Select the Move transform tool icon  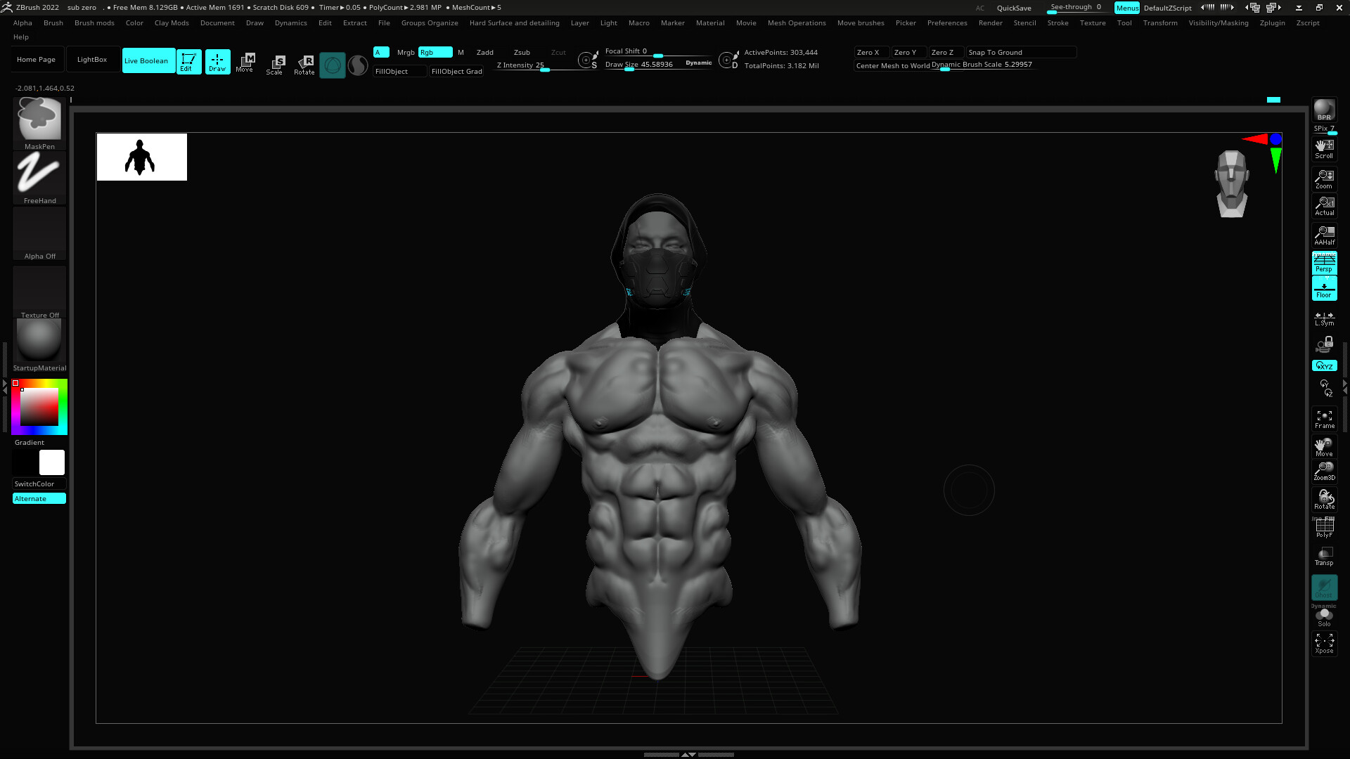(245, 62)
